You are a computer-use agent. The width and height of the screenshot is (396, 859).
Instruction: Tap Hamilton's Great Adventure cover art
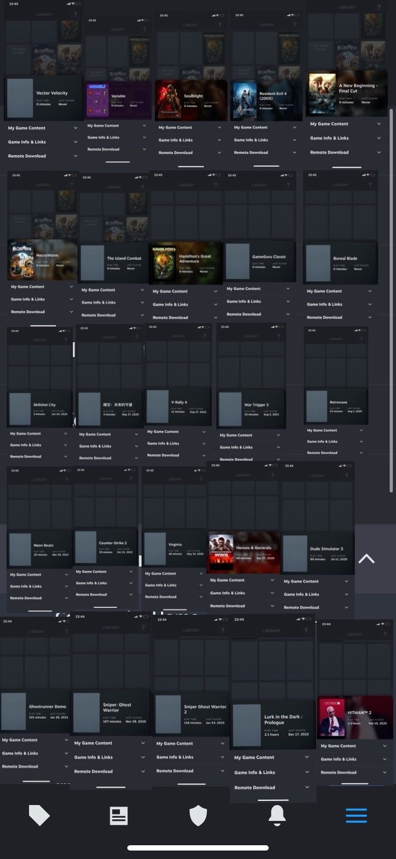pyautogui.click(x=163, y=263)
